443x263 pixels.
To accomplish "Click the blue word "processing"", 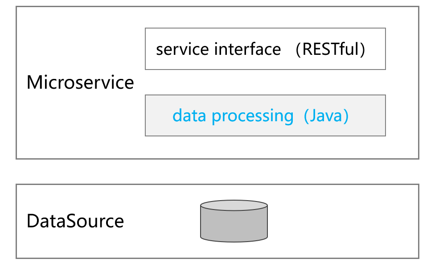I will (x=252, y=116).
